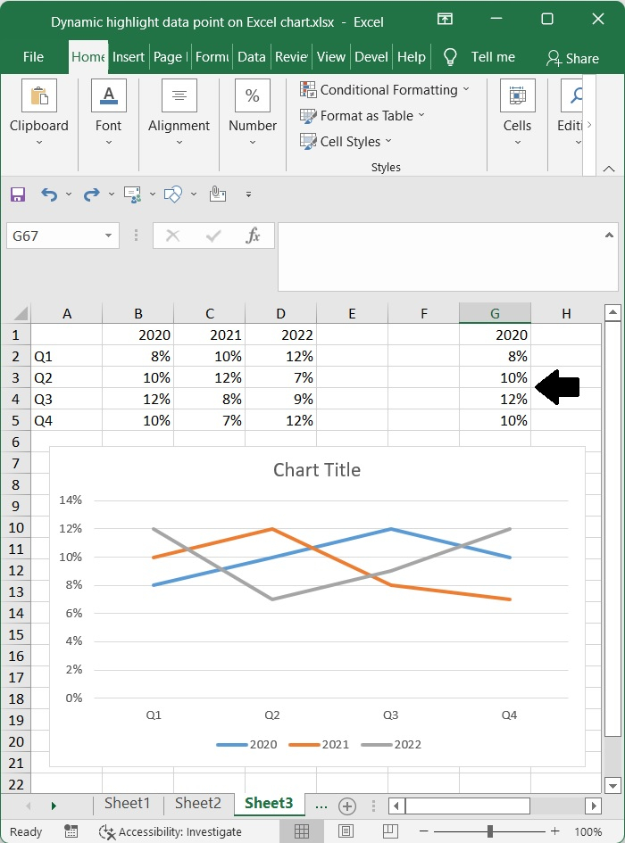Open Customize Quick Access Toolbar dropdown
625x843 pixels.
tap(248, 194)
